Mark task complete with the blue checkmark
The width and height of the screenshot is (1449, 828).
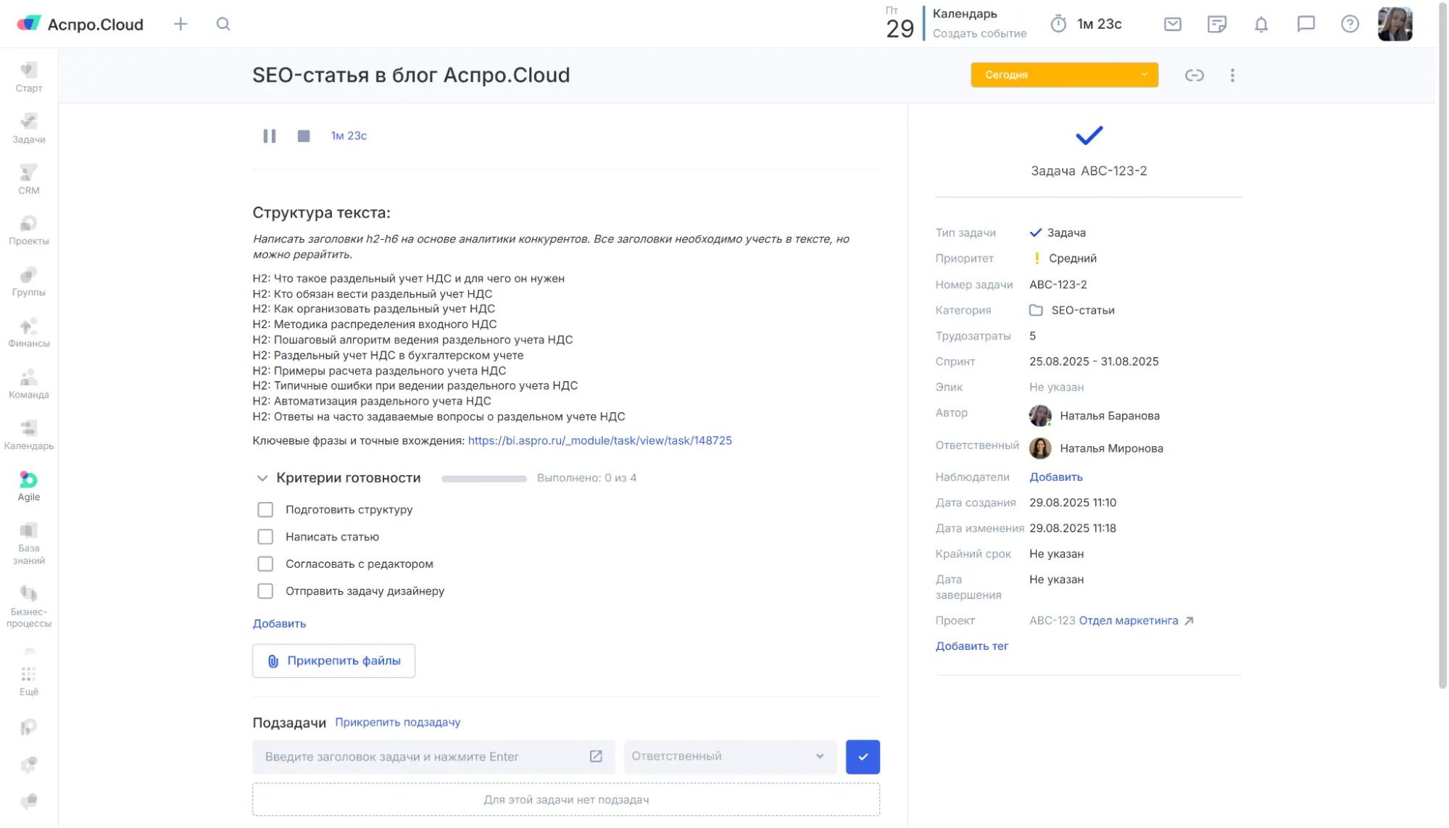pos(1089,135)
